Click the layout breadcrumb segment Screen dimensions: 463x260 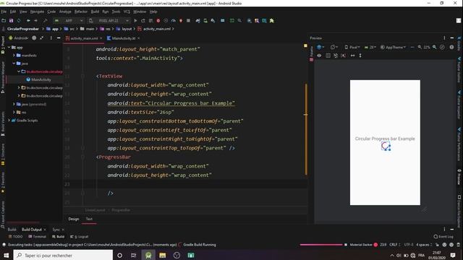tap(124, 29)
